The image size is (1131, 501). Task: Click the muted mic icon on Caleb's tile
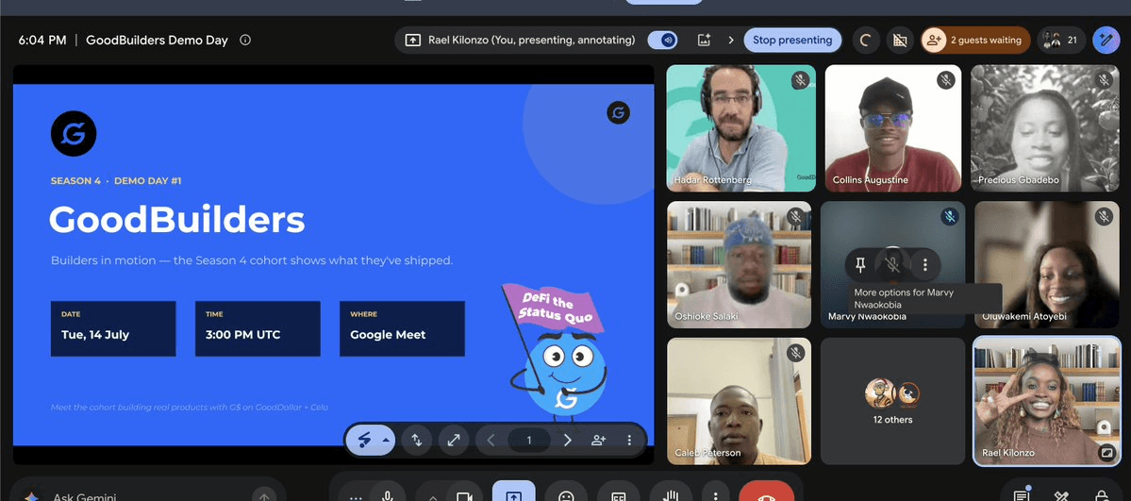pyautogui.click(x=795, y=352)
